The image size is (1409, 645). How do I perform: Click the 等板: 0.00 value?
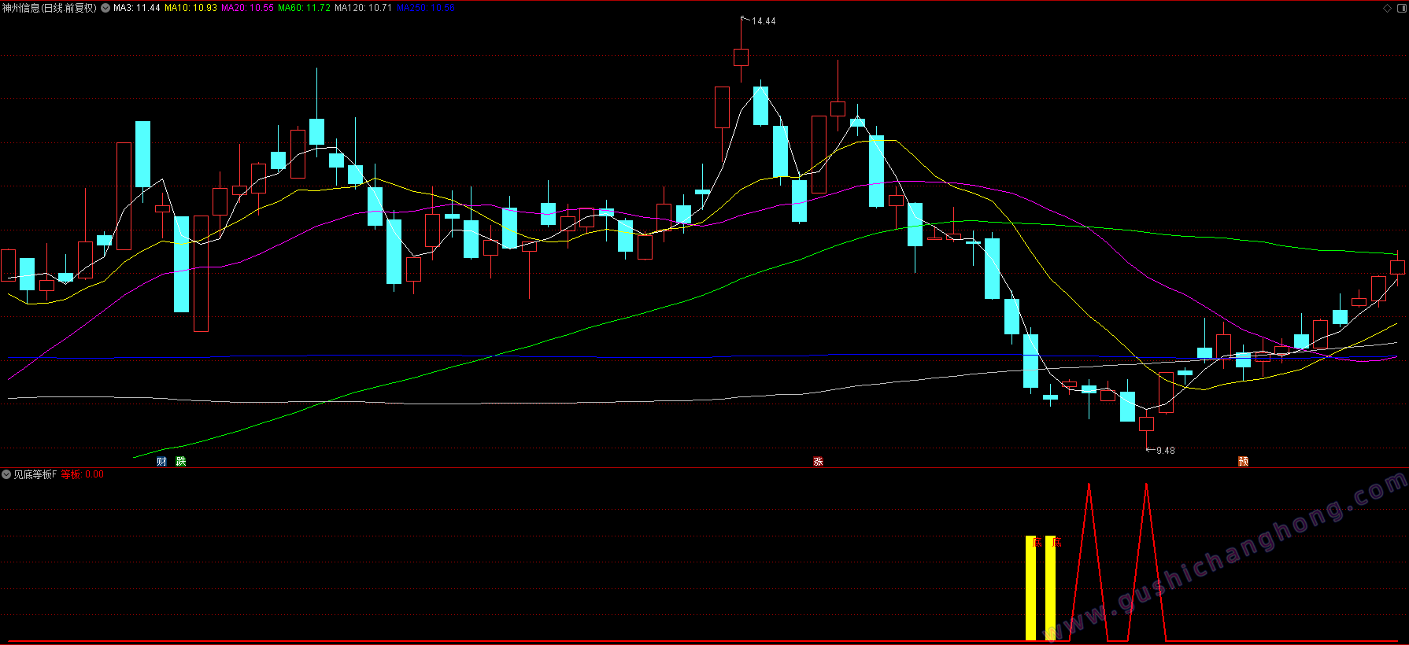pyautogui.click(x=83, y=474)
